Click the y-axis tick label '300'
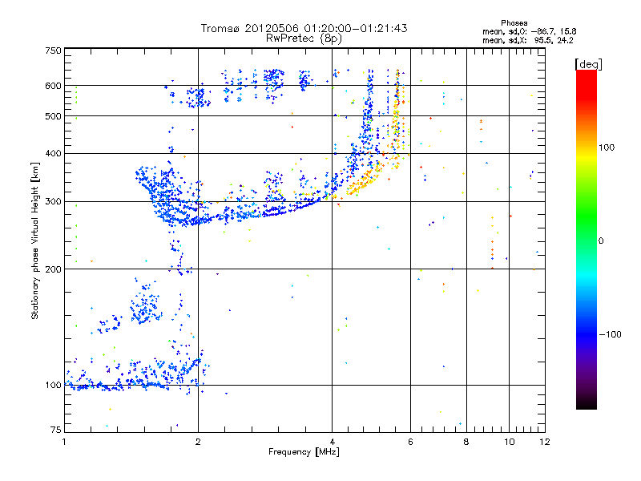 pos(54,201)
